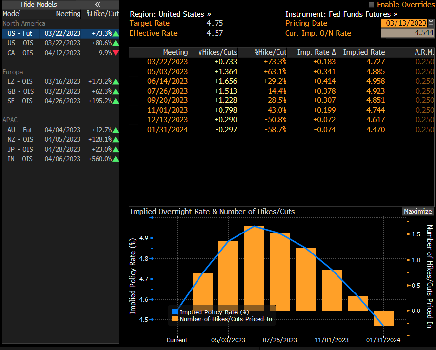This screenshot has height=350, width=436.
Task: Click green up arrow for EZ - OIS
Action: [116, 81]
